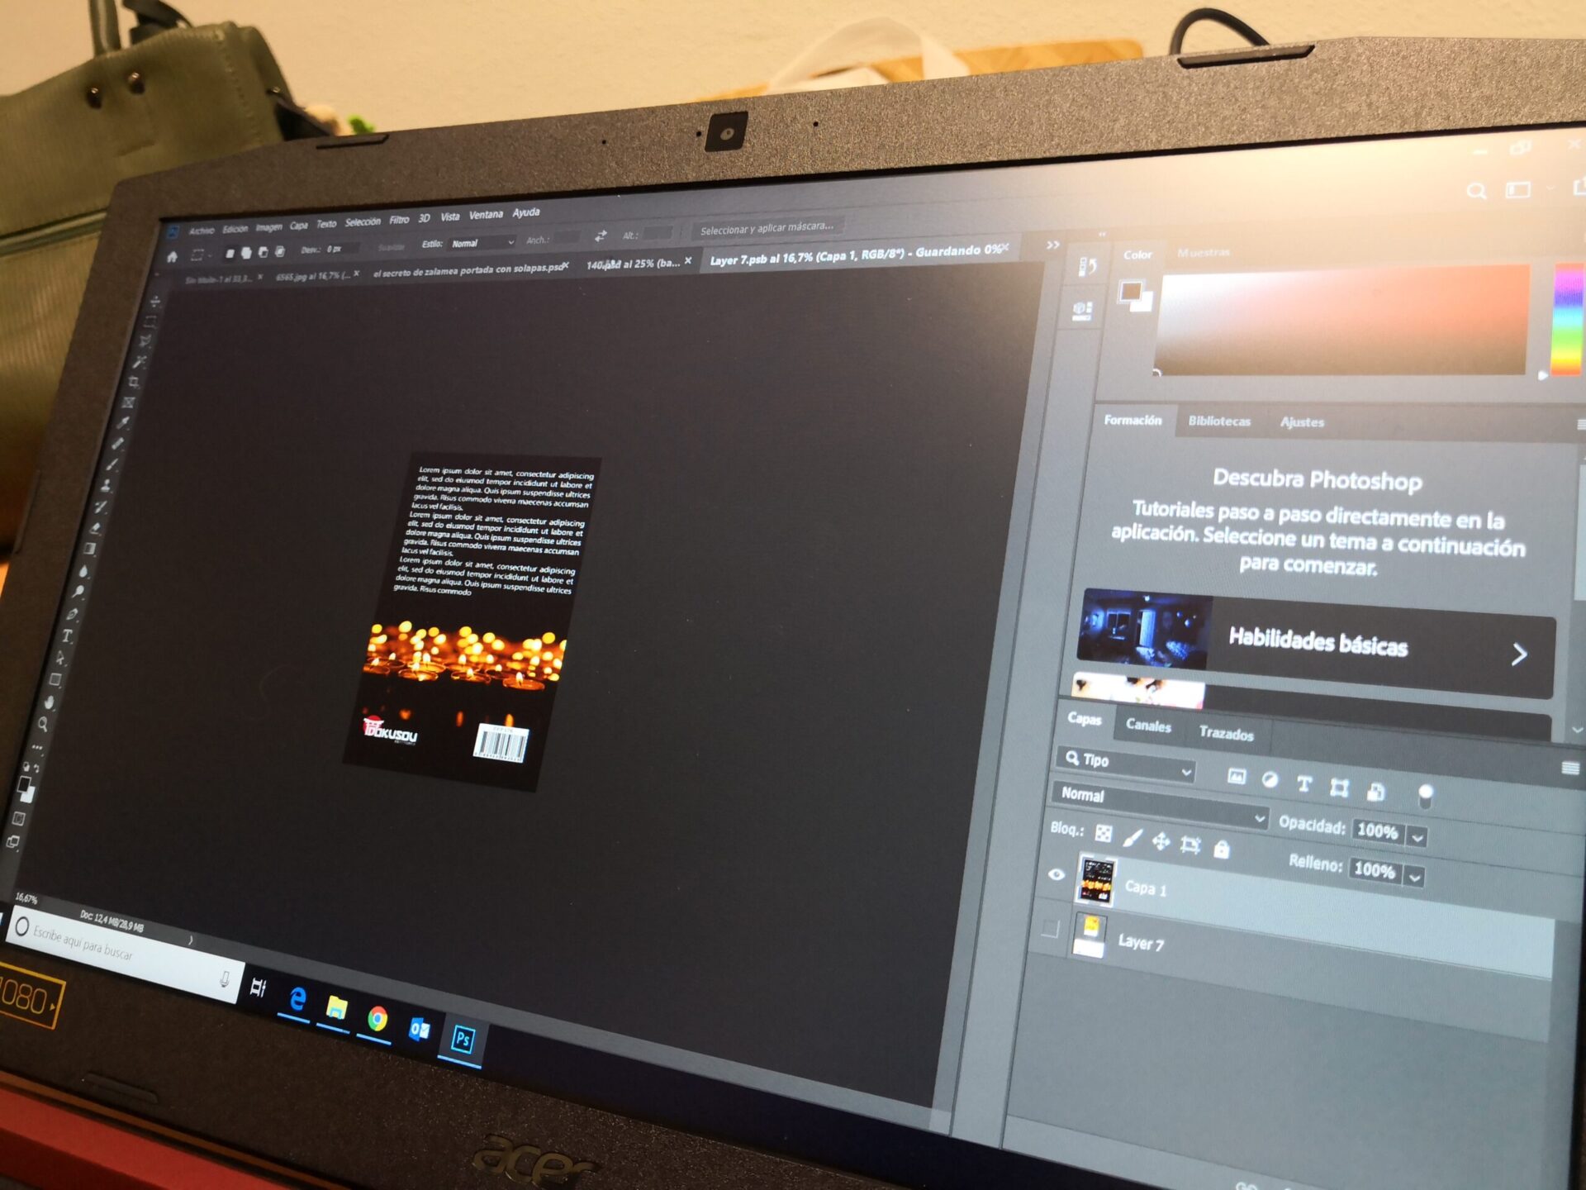
Task: Toggle the layer filter on/off switch
Action: (x=1425, y=795)
